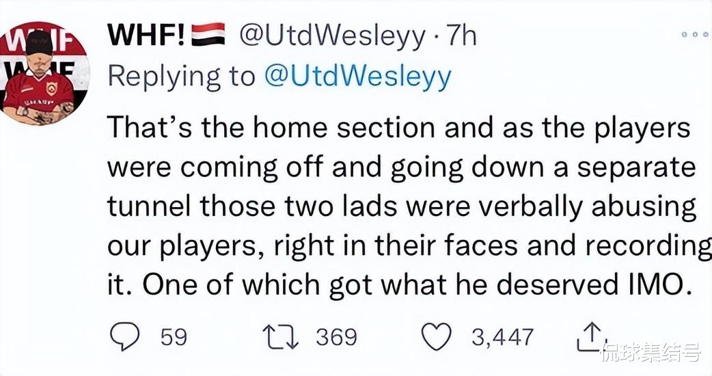Screen dimensions: 712x376
Task: Like the tweet with heart icon
Action: [437, 336]
